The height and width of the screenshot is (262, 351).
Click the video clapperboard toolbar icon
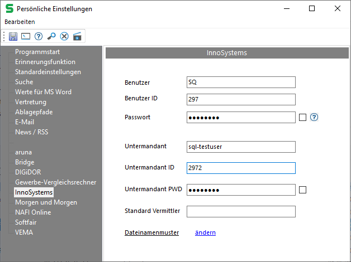click(x=77, y=36)
